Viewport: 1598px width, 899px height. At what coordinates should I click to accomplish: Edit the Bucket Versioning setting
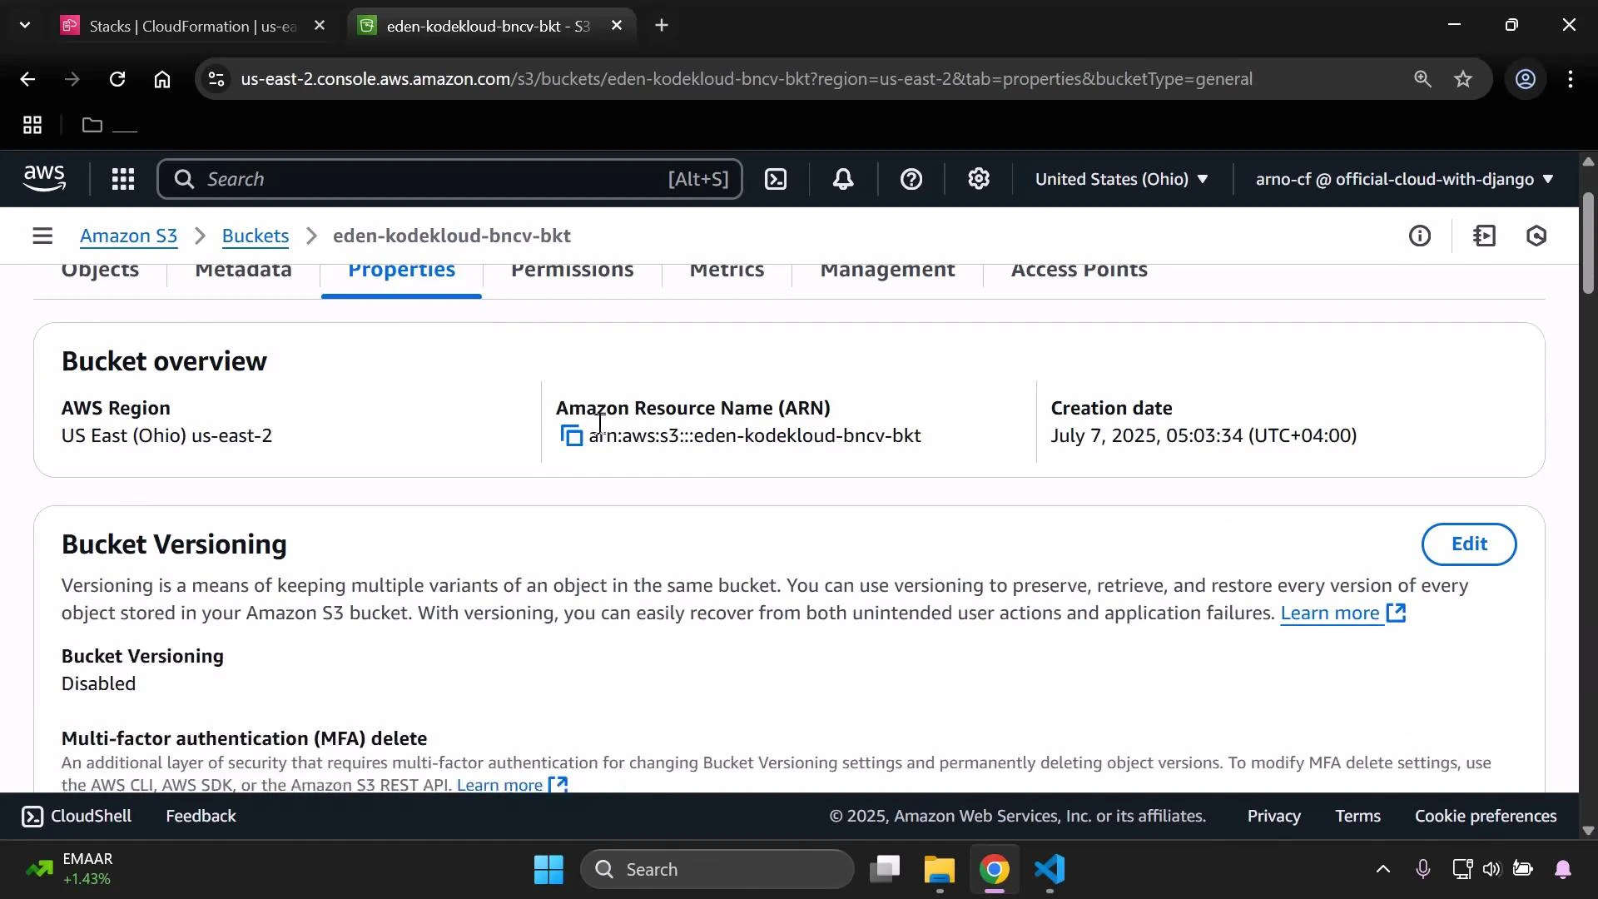1469,544
